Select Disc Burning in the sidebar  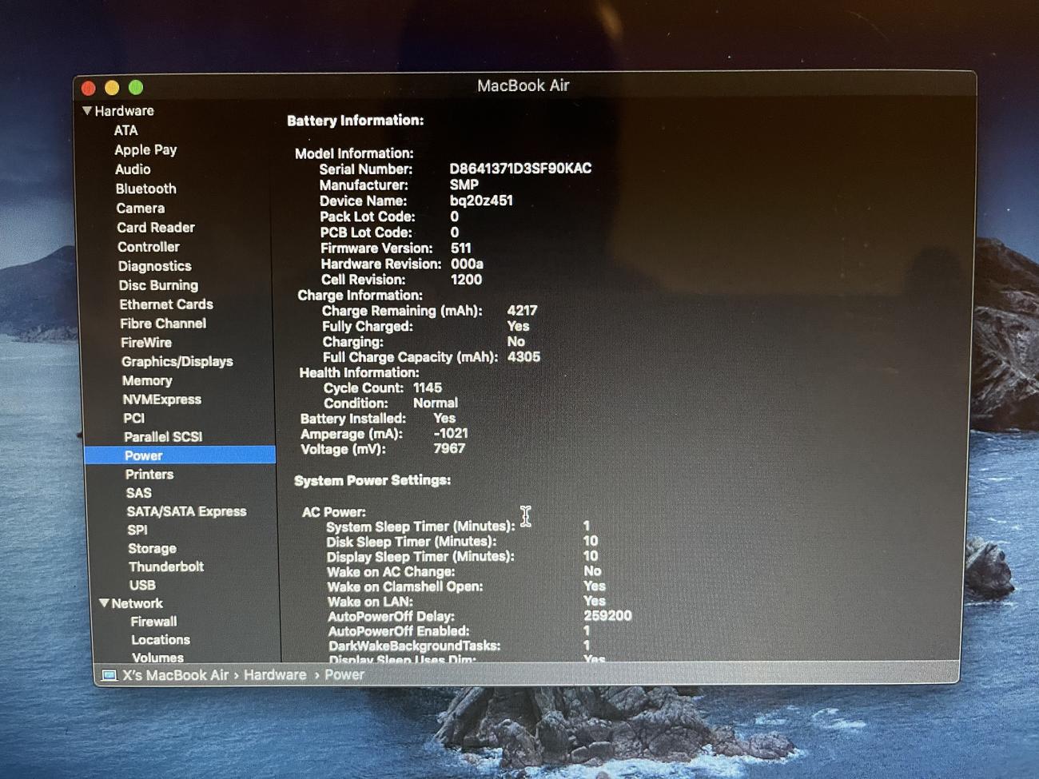pos(158,285)
